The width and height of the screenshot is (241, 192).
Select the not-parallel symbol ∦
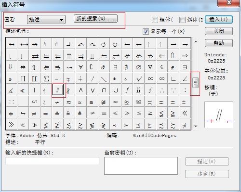(69, 90)
